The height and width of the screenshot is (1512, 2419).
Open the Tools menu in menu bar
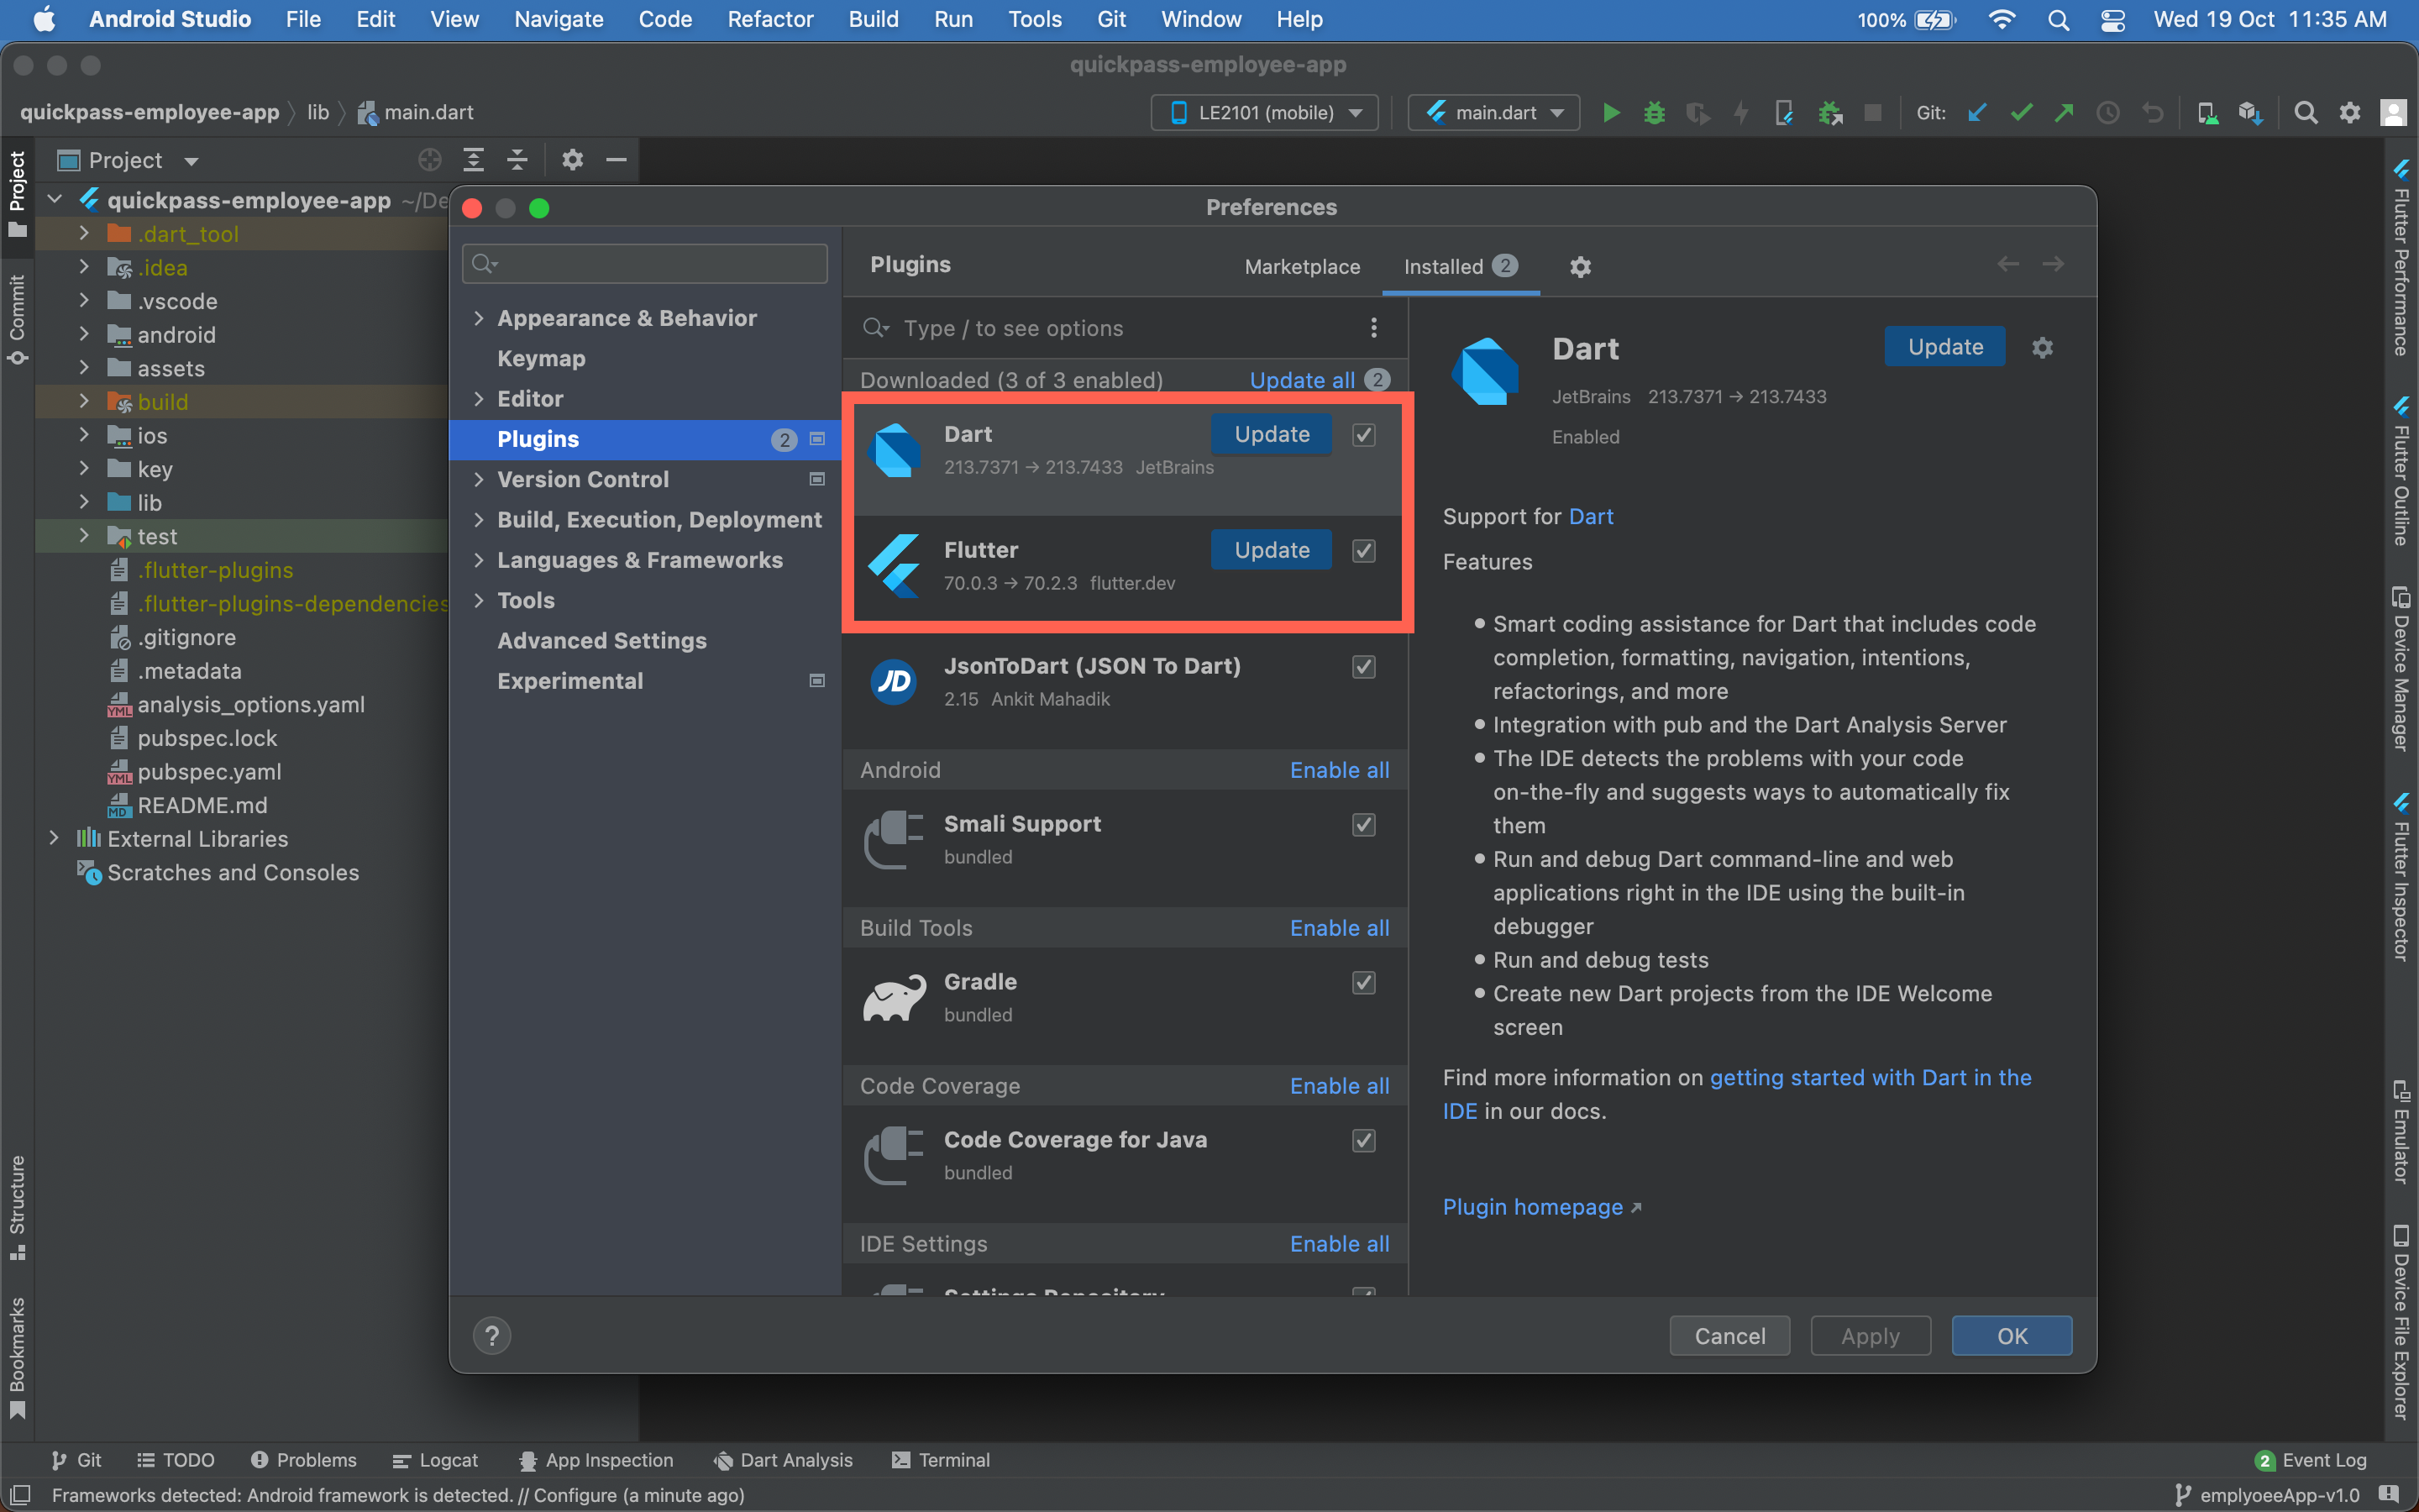pos(1035,19)
